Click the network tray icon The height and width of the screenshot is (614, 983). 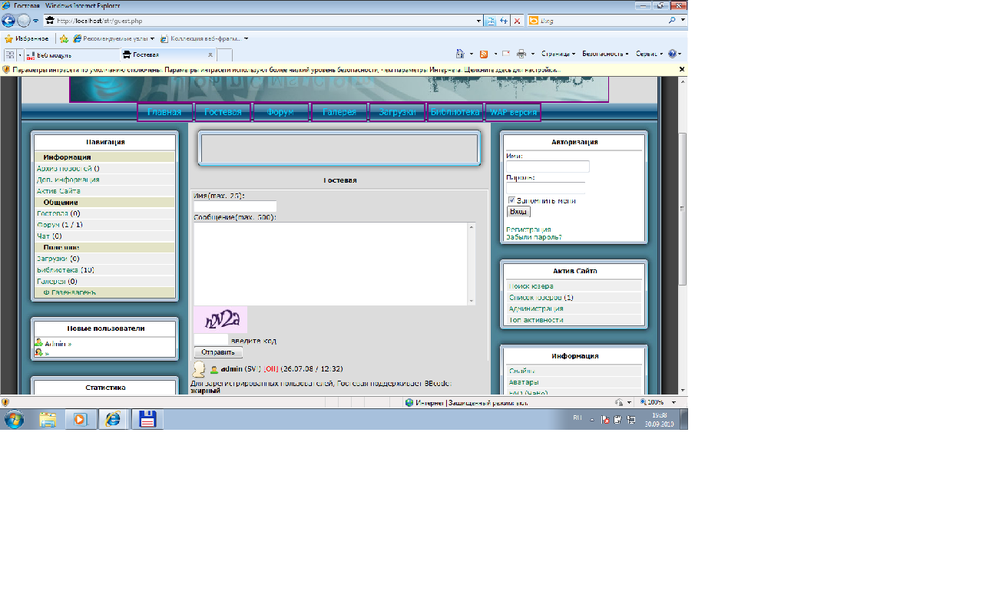pyautogui.click(x=631, y=420)
